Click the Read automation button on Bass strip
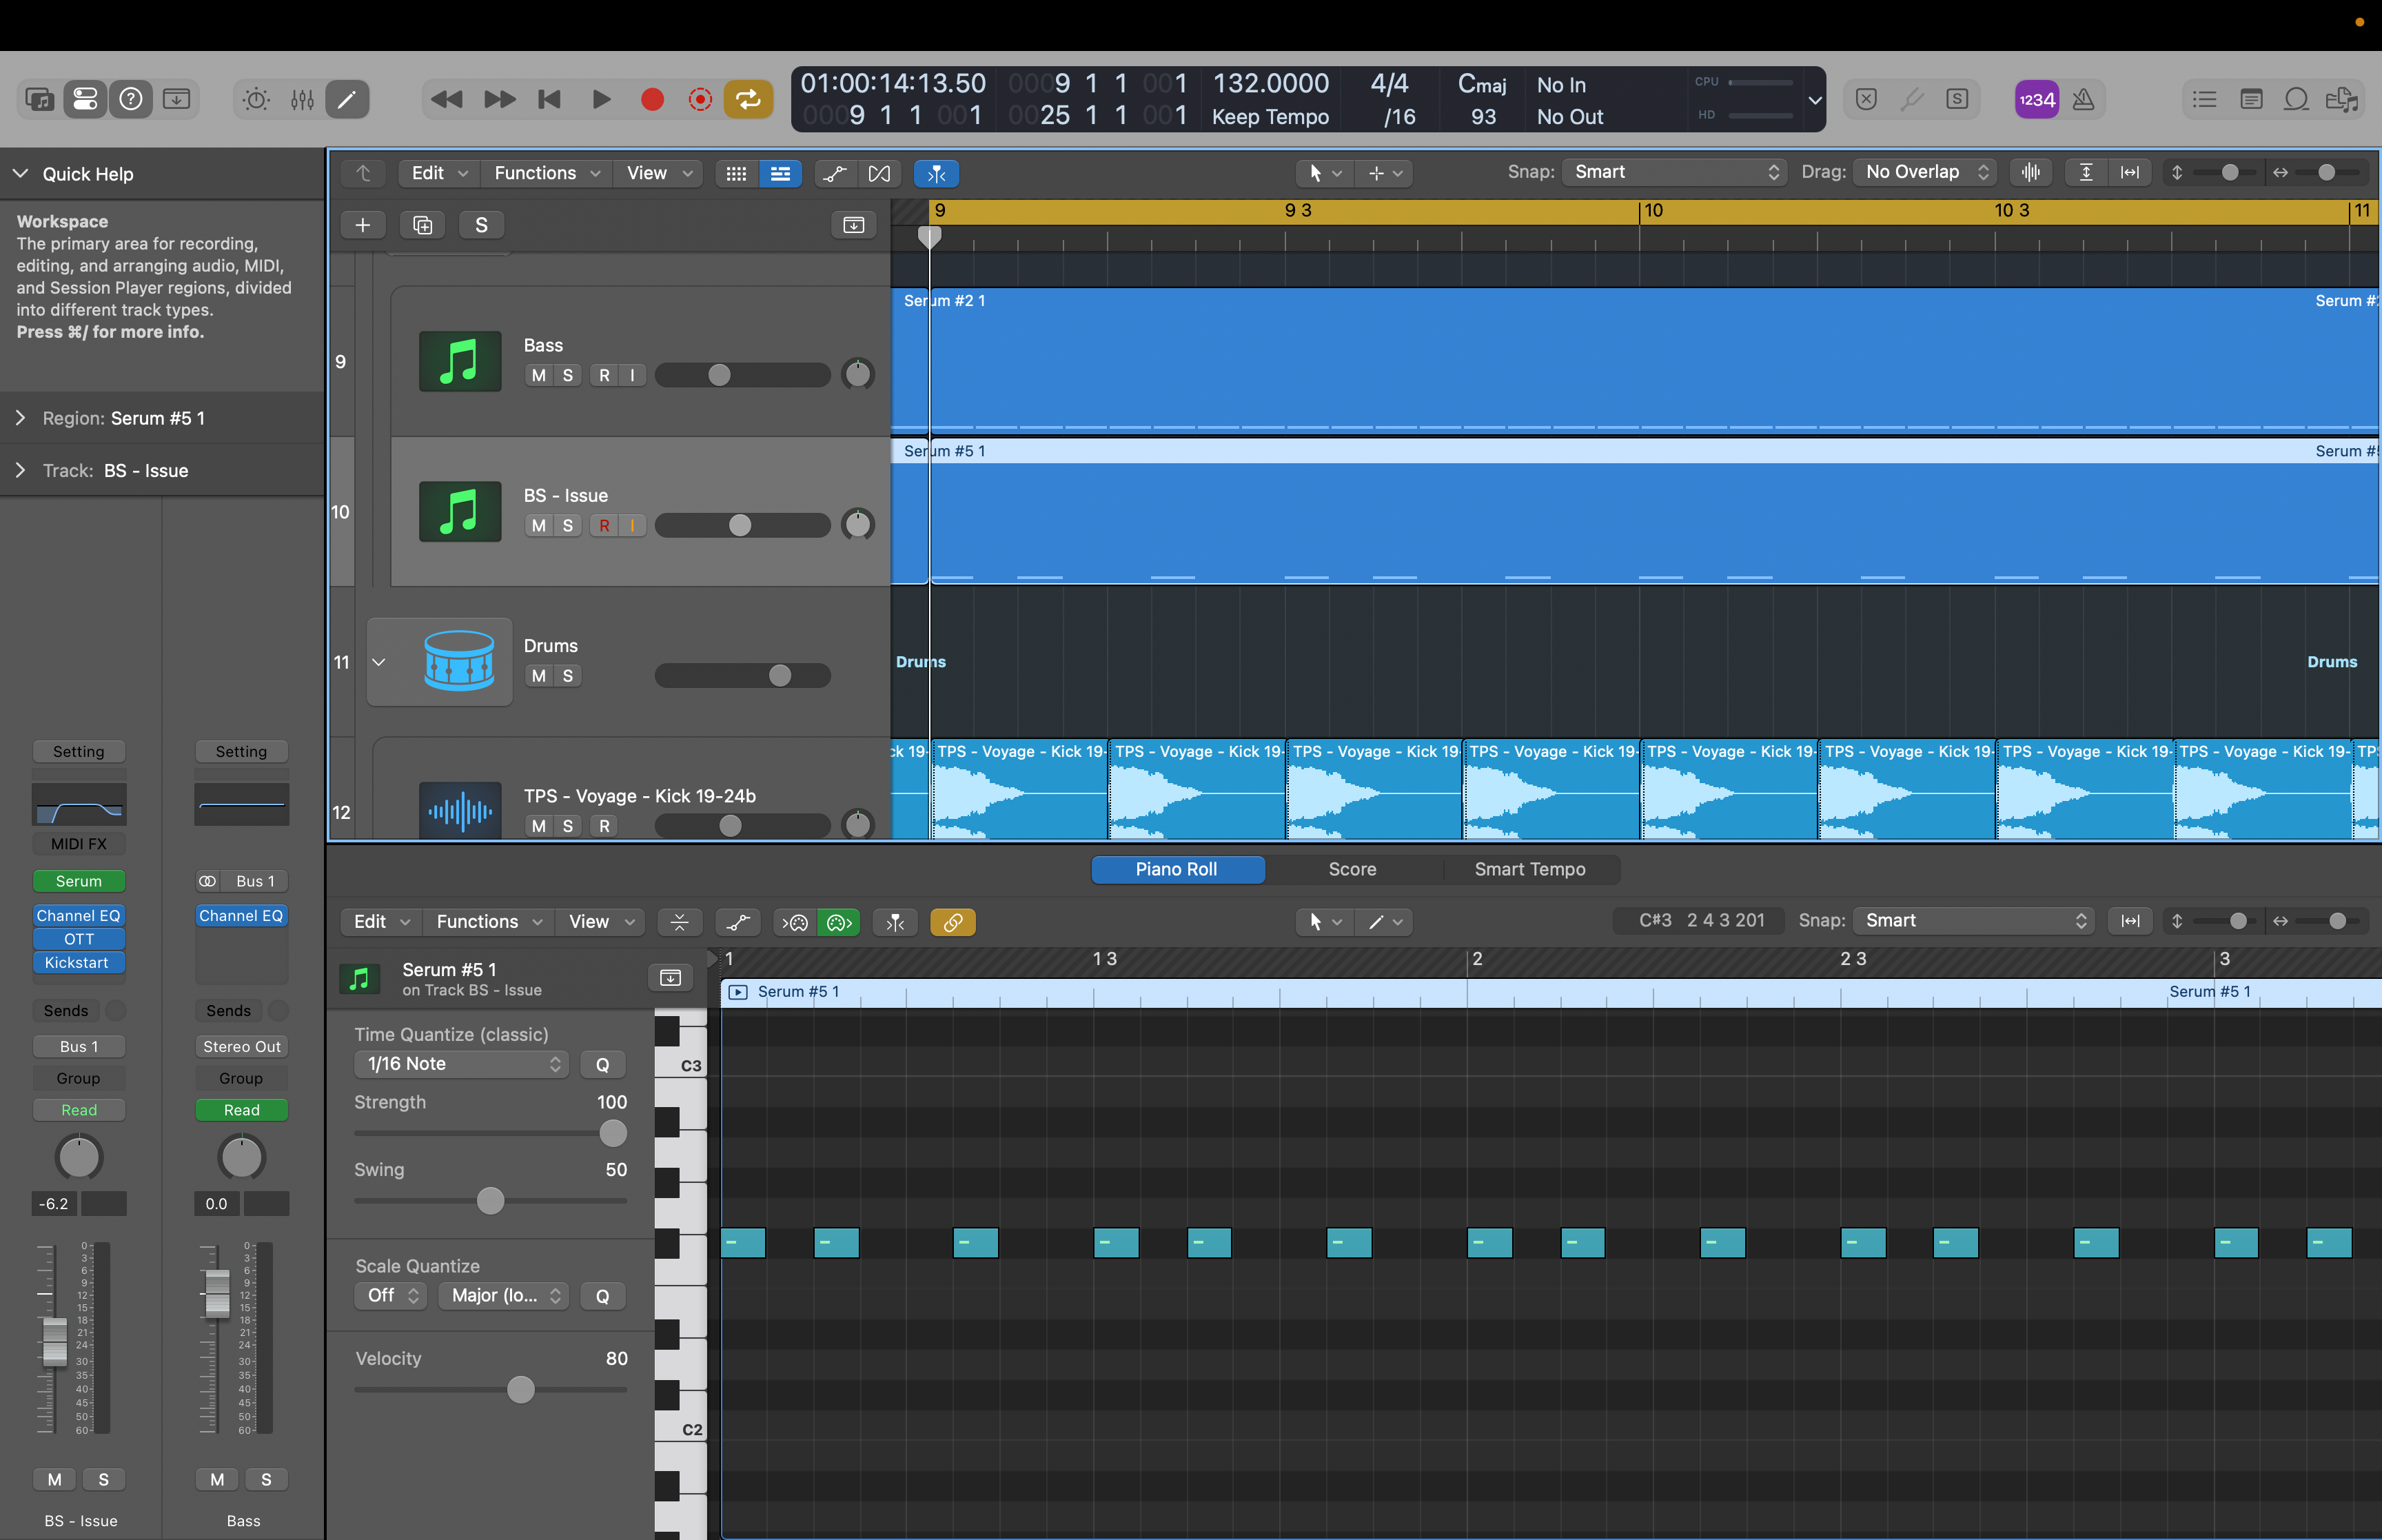The height and width of the screenshot is (1540, 2382). [241, 1110]
